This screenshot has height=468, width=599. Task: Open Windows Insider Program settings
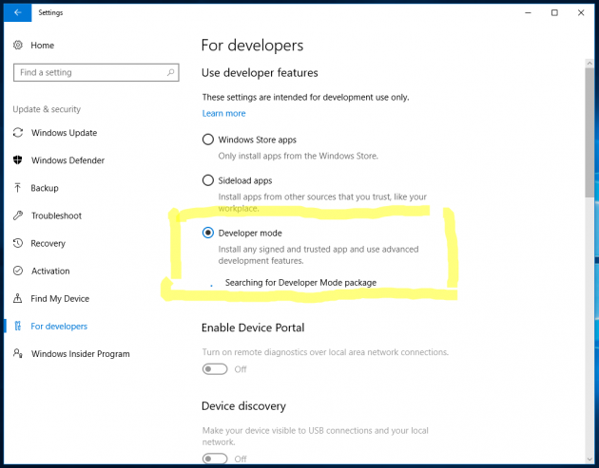(x=81, y=354)
